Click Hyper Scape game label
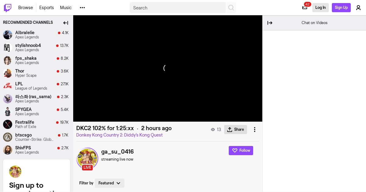This screenshot has height=192, width=366. tap(26, 76)
